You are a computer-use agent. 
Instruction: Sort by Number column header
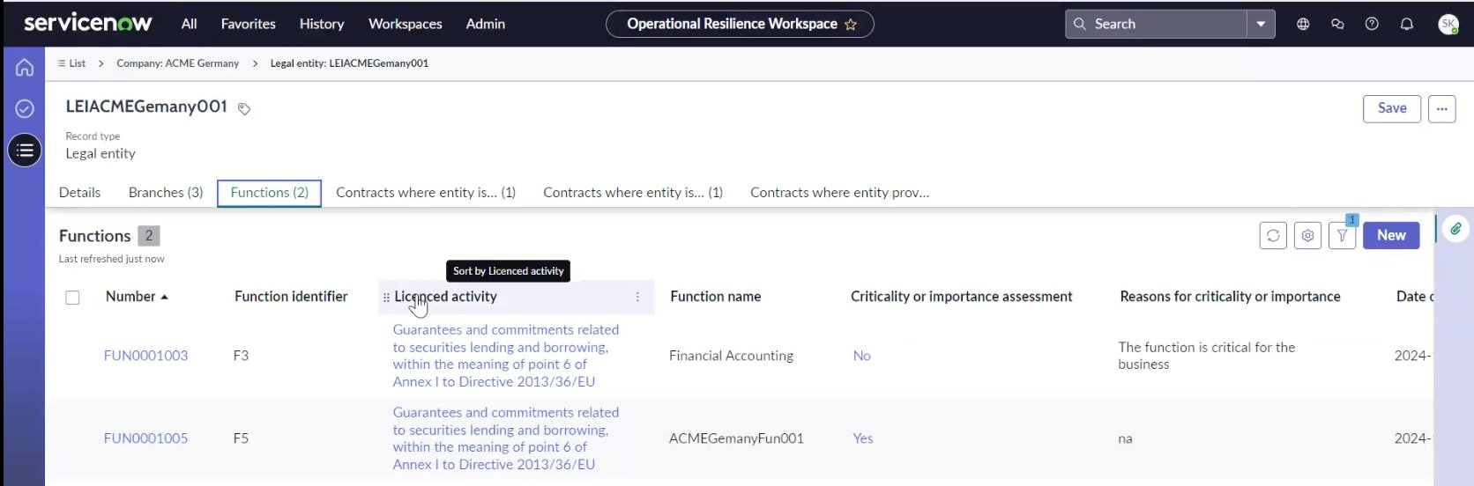[x=130, y=297]
